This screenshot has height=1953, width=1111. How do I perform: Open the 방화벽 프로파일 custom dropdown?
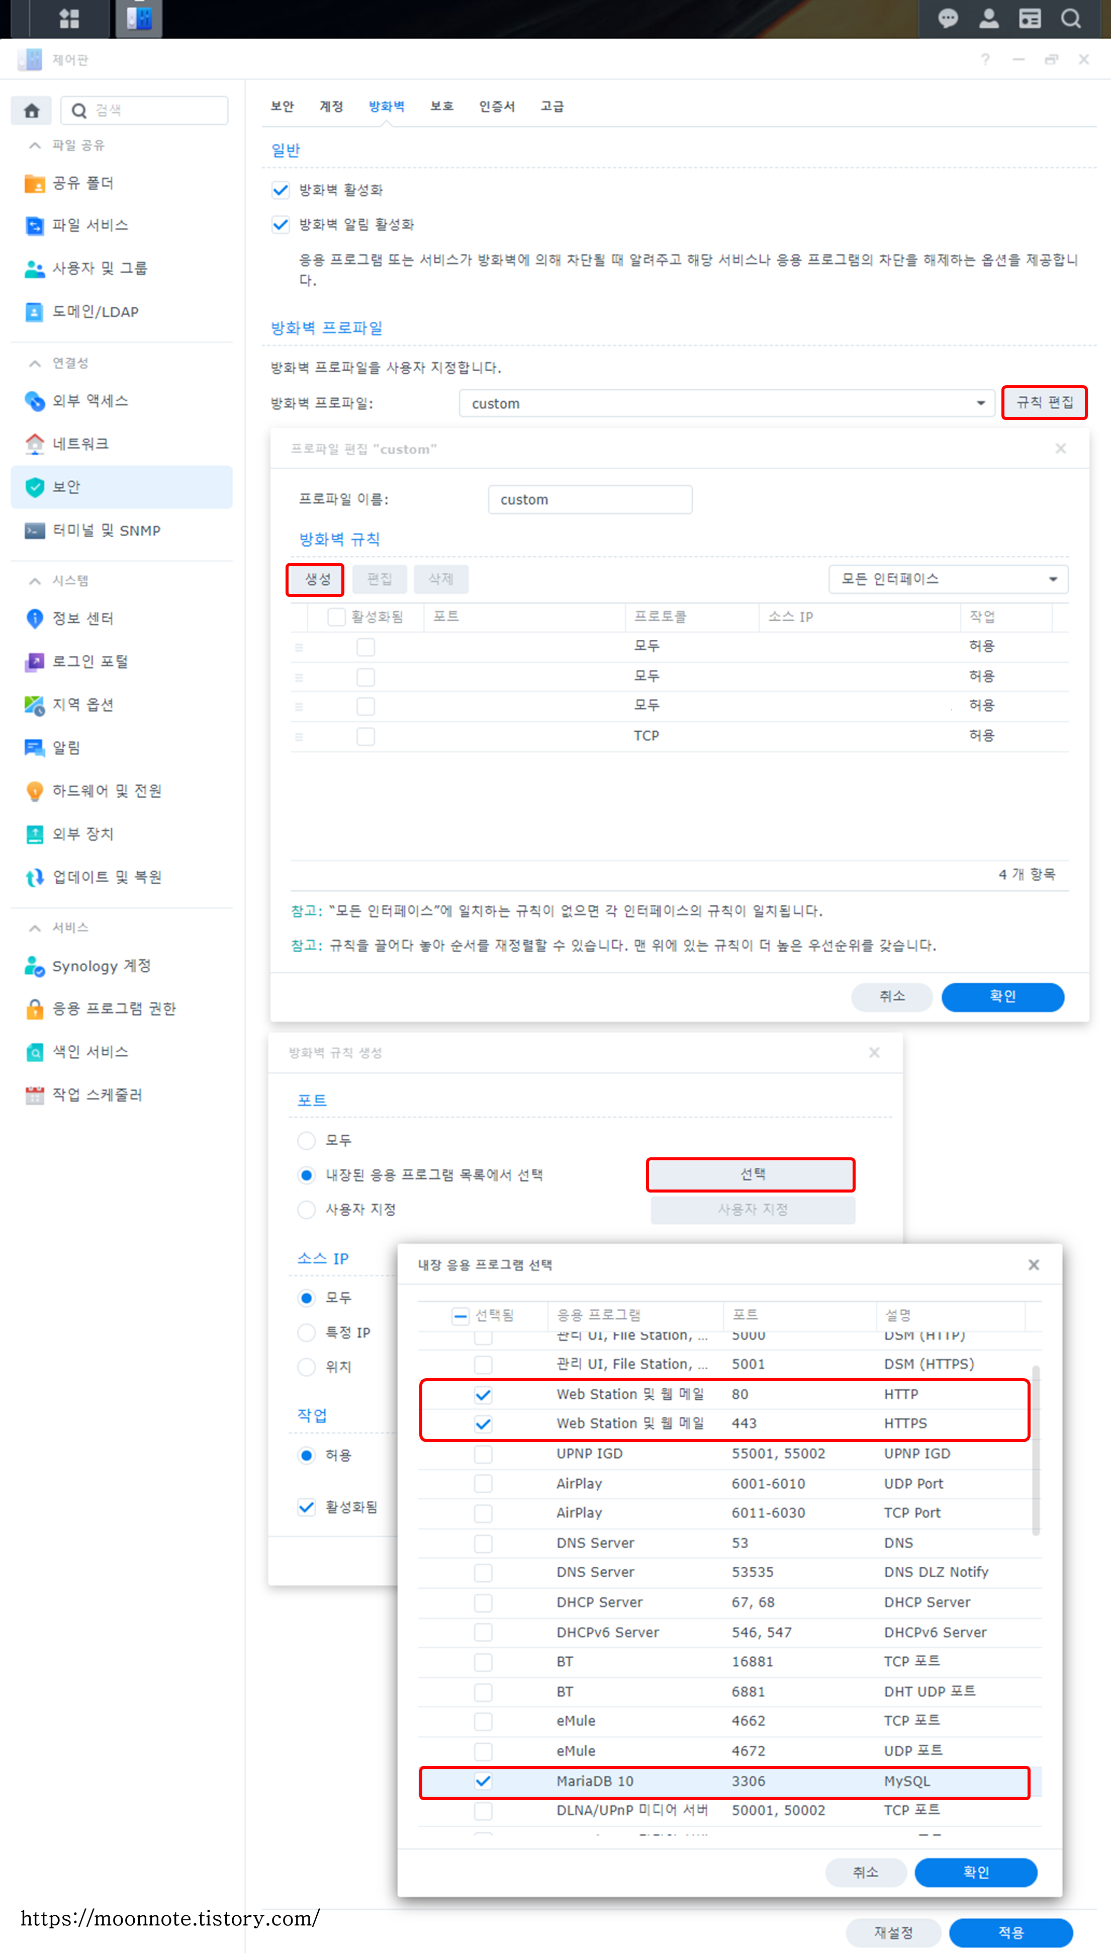[725, 403]
